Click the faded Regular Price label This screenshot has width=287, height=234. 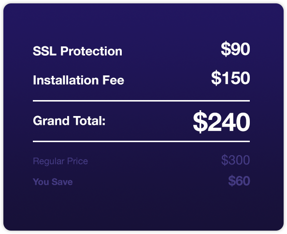(60, 161)
